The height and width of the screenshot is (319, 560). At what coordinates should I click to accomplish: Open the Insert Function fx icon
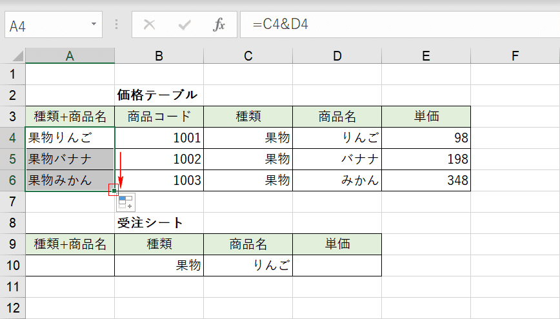point(219,24)
